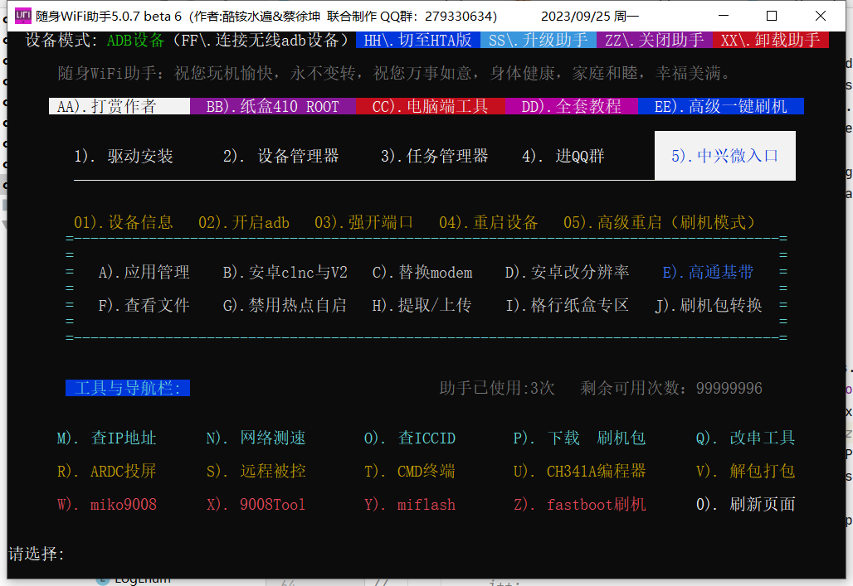Image resolution: width=853 pixels, height=586 pixels.
Task: Close the 随身WiFi助手 window
Action: coord(821,16)
